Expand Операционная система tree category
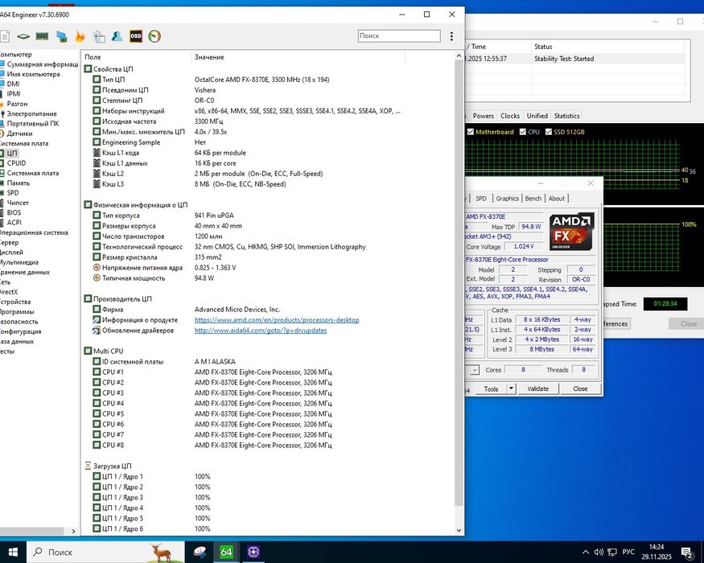 [x=33, y=232]
